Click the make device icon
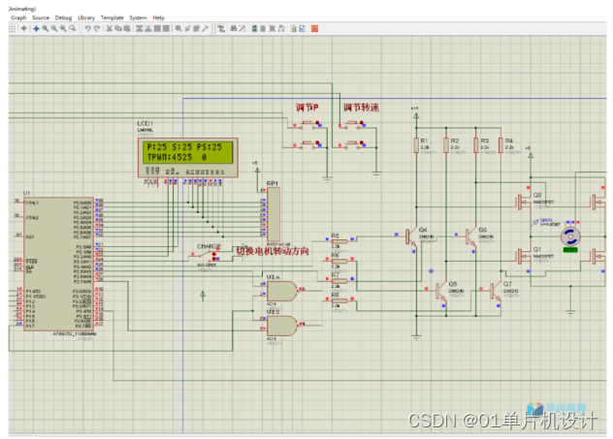Image resolution: width=613 pixels, height=439 pixels. [187, 28]
